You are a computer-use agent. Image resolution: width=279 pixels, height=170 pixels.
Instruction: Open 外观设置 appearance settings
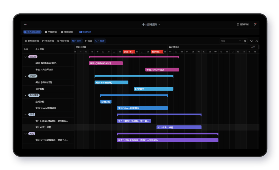coord(48,41)
